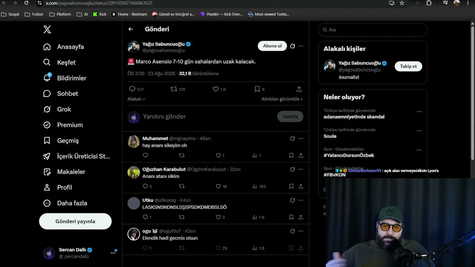
Task: Expand the Alakalı sort dropdown
Action: pos(137,99)
